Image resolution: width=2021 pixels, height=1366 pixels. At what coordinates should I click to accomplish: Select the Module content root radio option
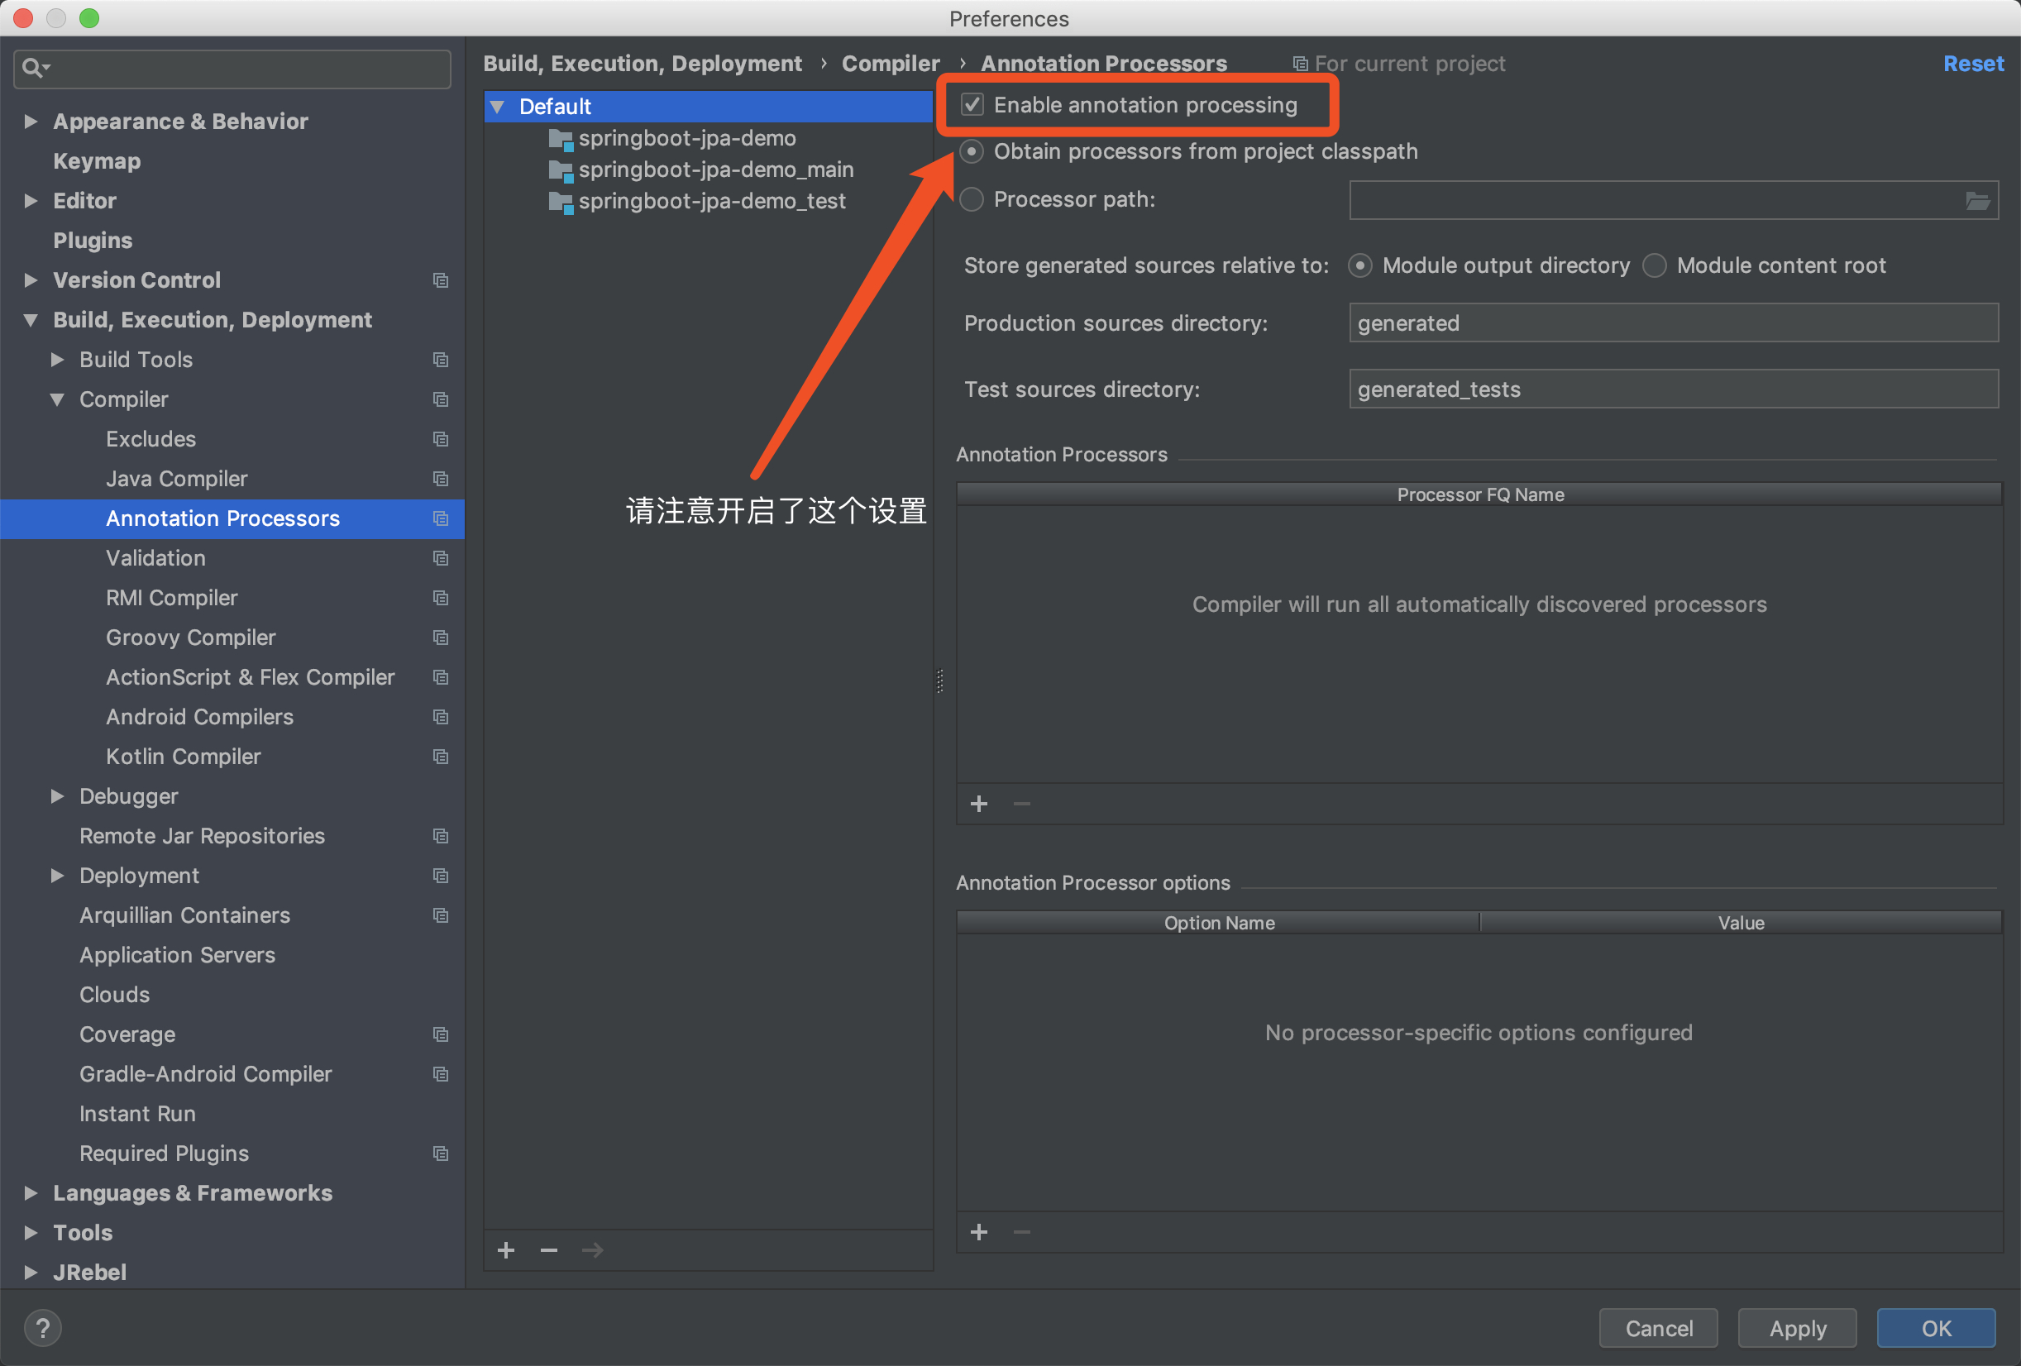tap(1654, 265)
